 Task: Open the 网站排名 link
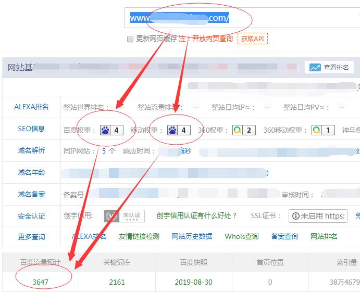(x=324, y=236)
